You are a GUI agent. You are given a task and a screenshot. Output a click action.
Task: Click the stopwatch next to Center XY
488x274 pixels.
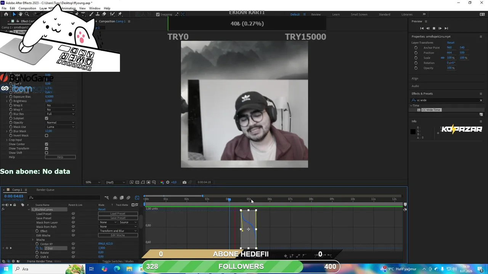click(37, 244)
